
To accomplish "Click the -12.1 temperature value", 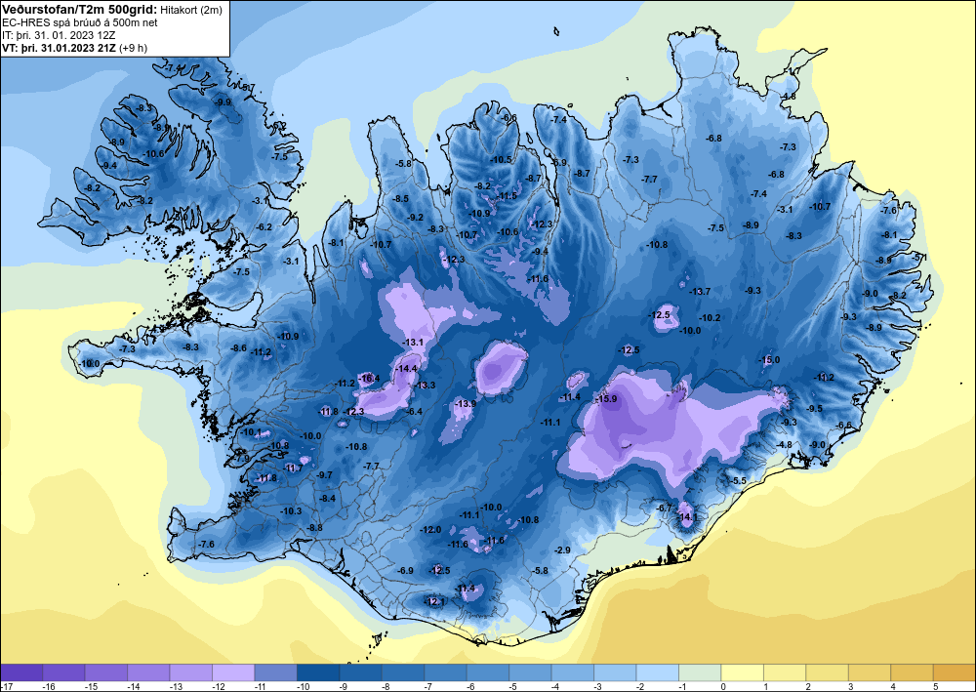I will click(434, 602).
